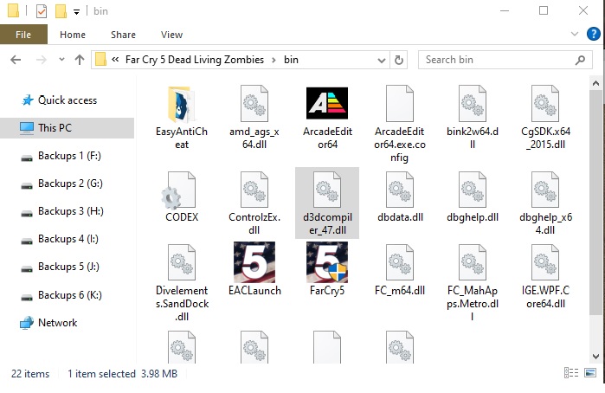Image resolution: width=605 pixels, height=393 pixels.
Task: Select Quick access in sidebar
Action: click(x=68, y=100)
